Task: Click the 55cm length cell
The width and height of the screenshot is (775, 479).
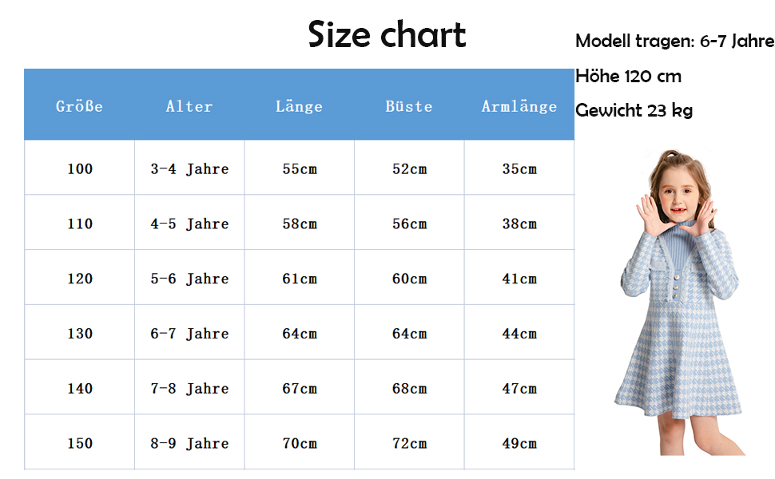Action: [300, 168]
